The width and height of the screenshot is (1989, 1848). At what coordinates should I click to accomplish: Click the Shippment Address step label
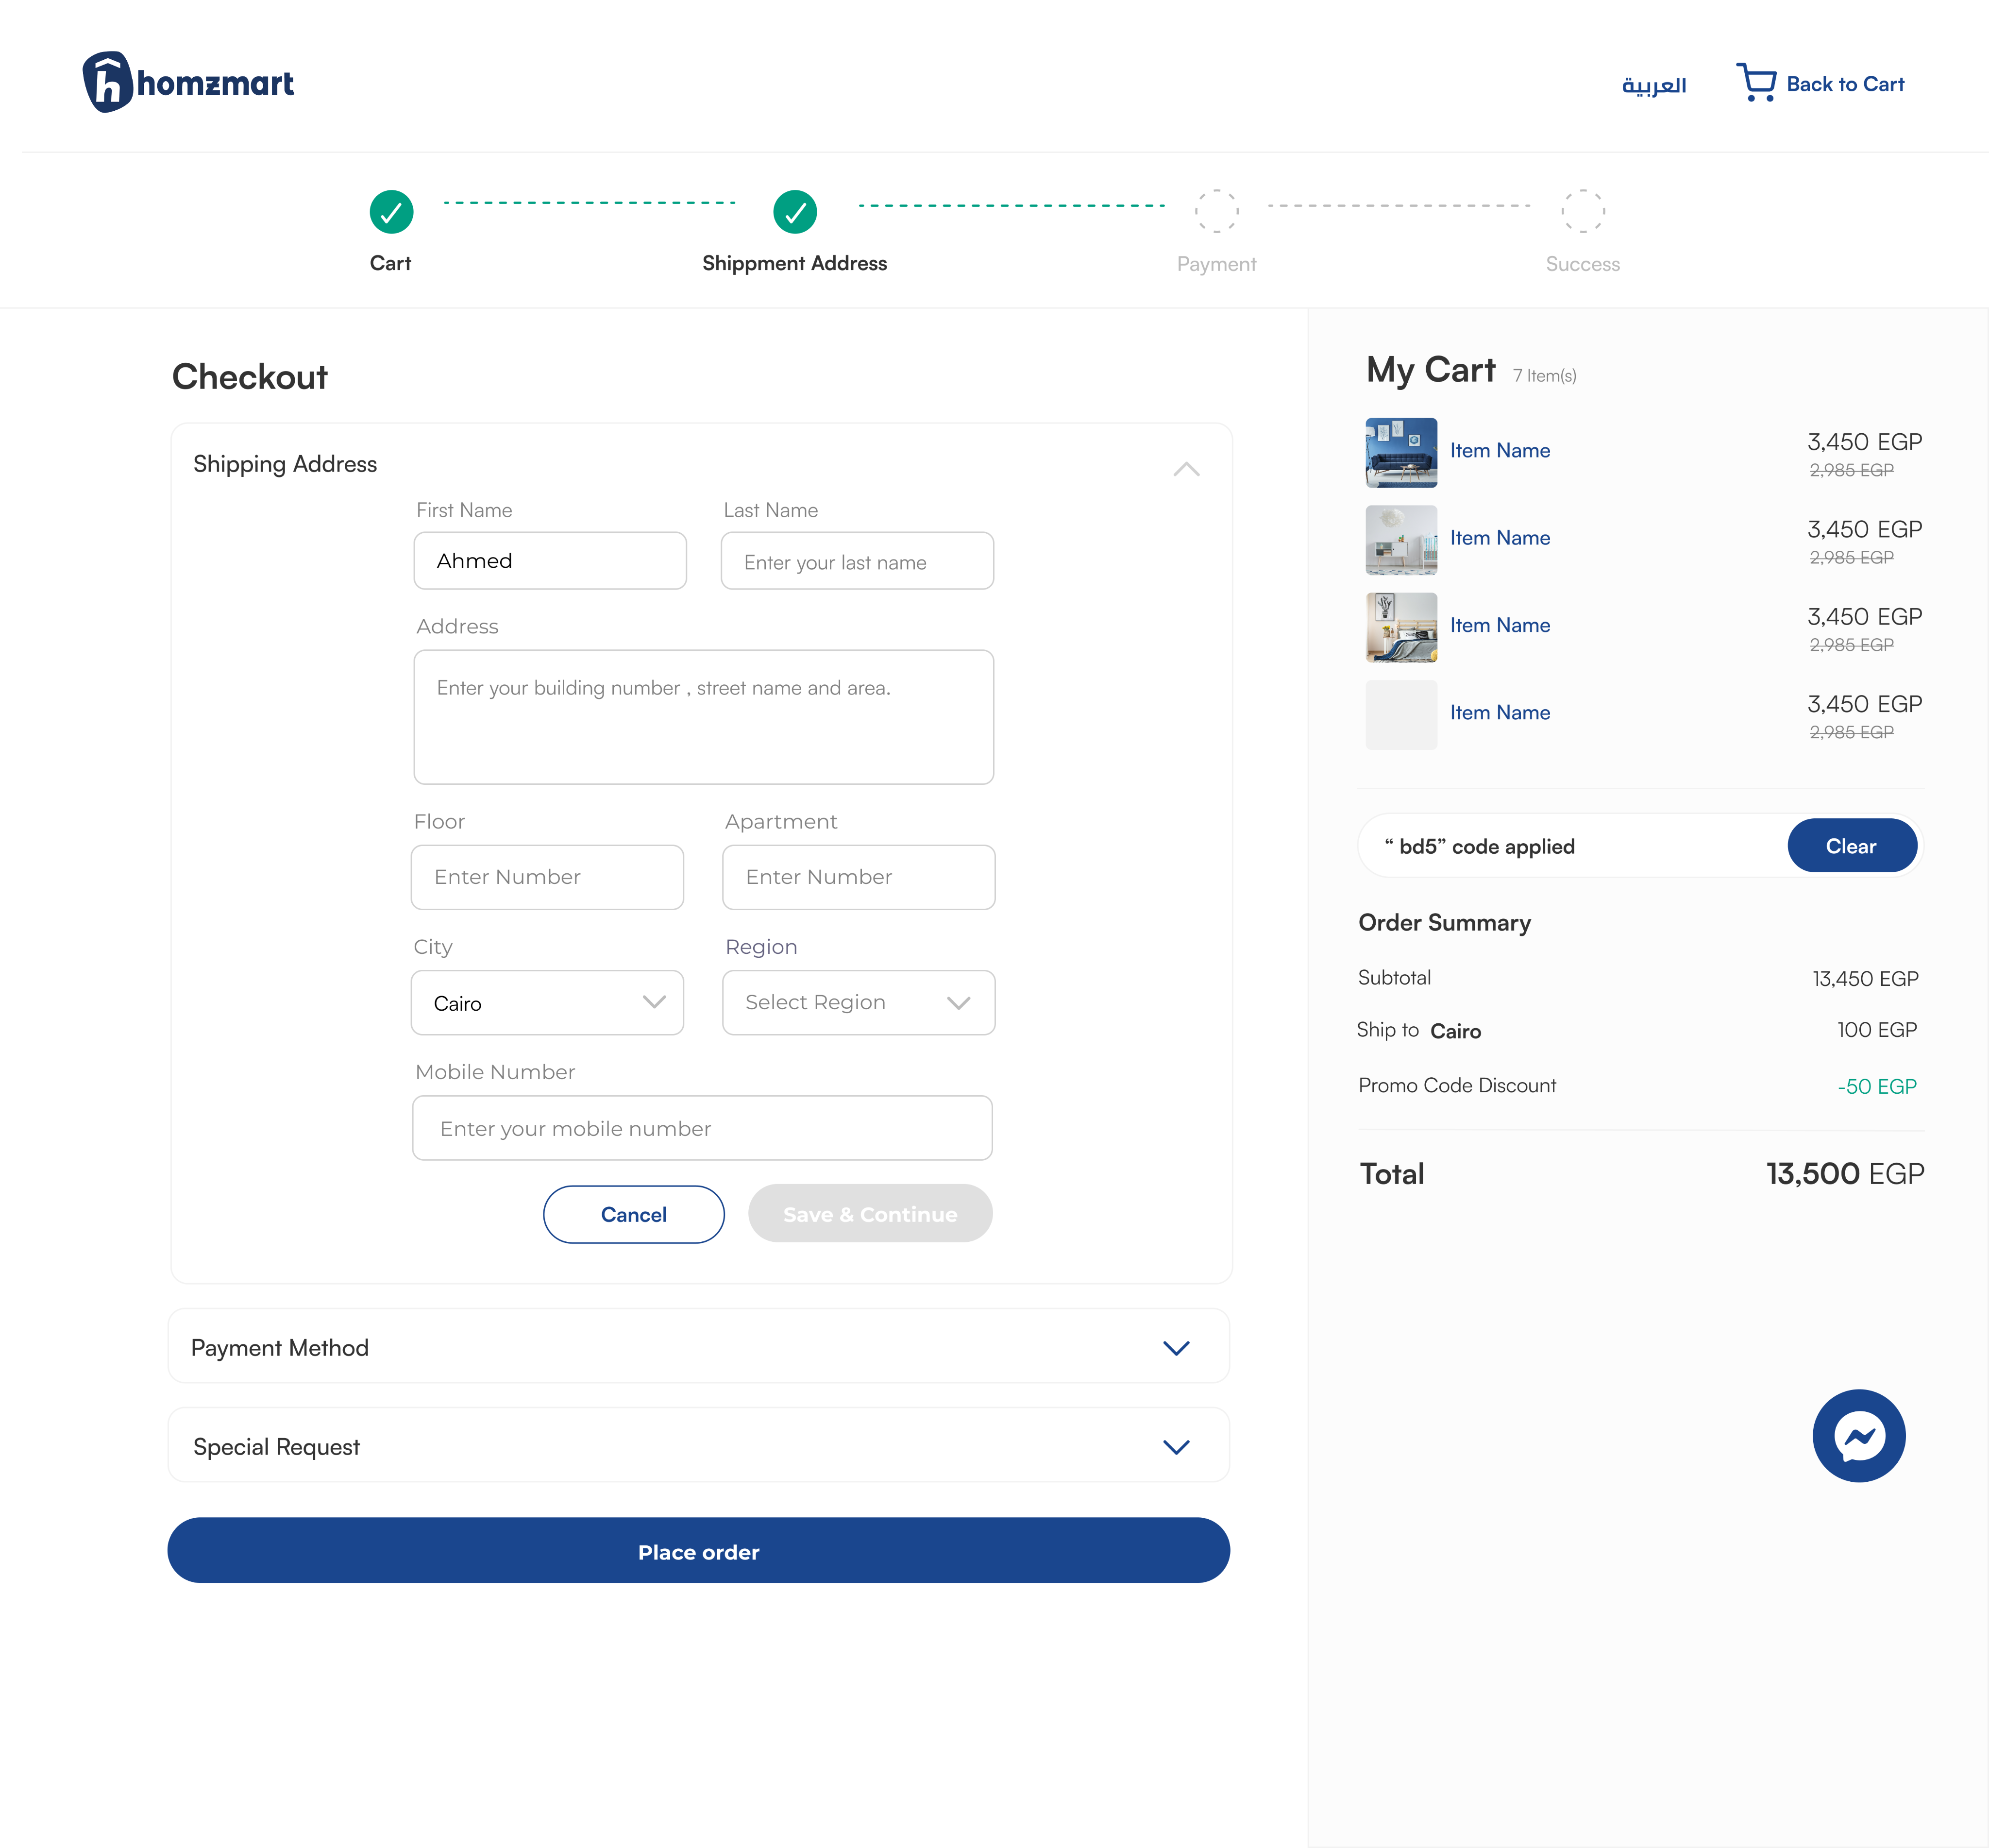794,263
